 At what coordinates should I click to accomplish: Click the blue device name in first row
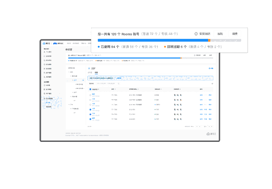click(x=93, y=94)
